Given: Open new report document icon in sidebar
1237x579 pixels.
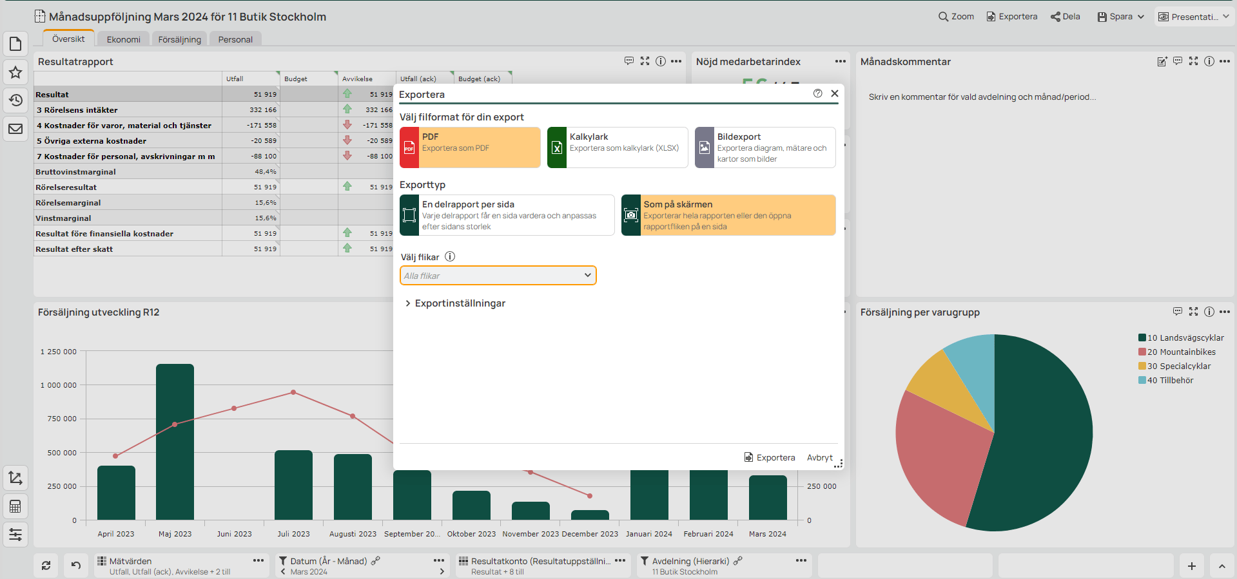Looking at the screenshot, I should [x=15, y=44].
